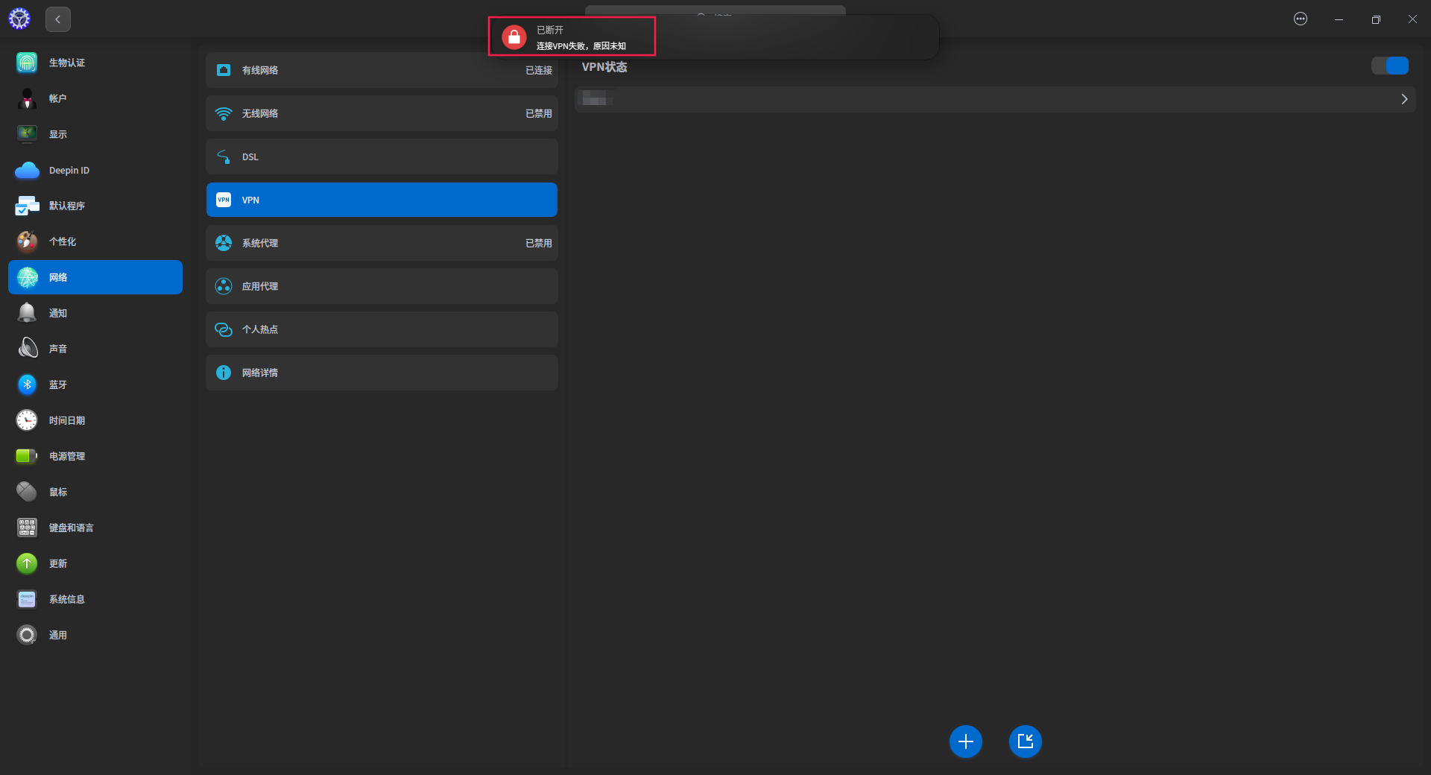Select the 声音 sound settings icon

tap(27, 348)
